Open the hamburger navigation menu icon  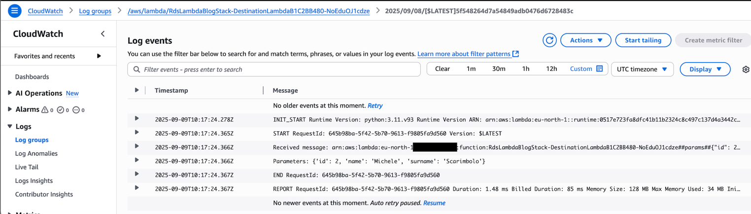click(15, 10)
